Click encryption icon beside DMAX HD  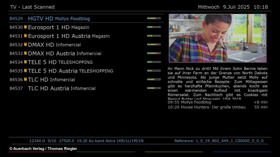25,44
